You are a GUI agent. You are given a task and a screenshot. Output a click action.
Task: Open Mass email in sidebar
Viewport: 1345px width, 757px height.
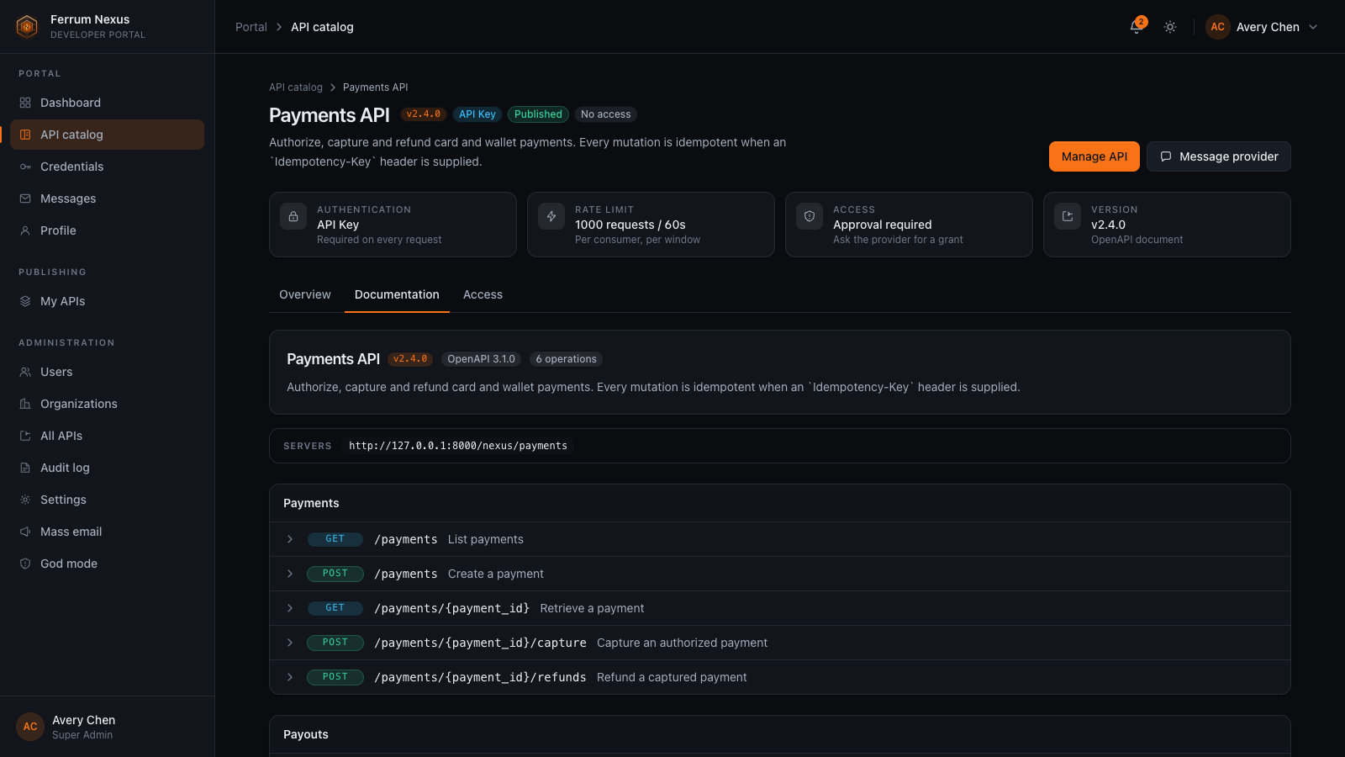click(107, 532)
